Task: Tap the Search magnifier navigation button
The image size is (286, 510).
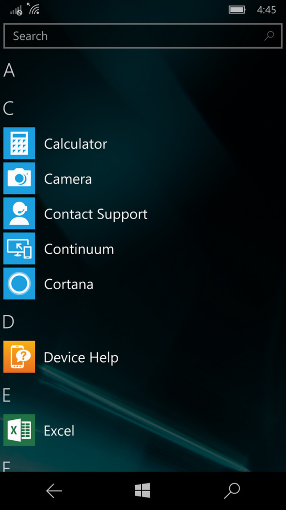Action: click(x=232, y=491)
